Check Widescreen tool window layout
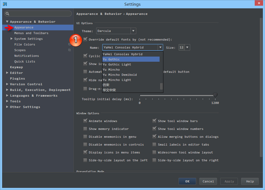 click(x=154, y=152)
